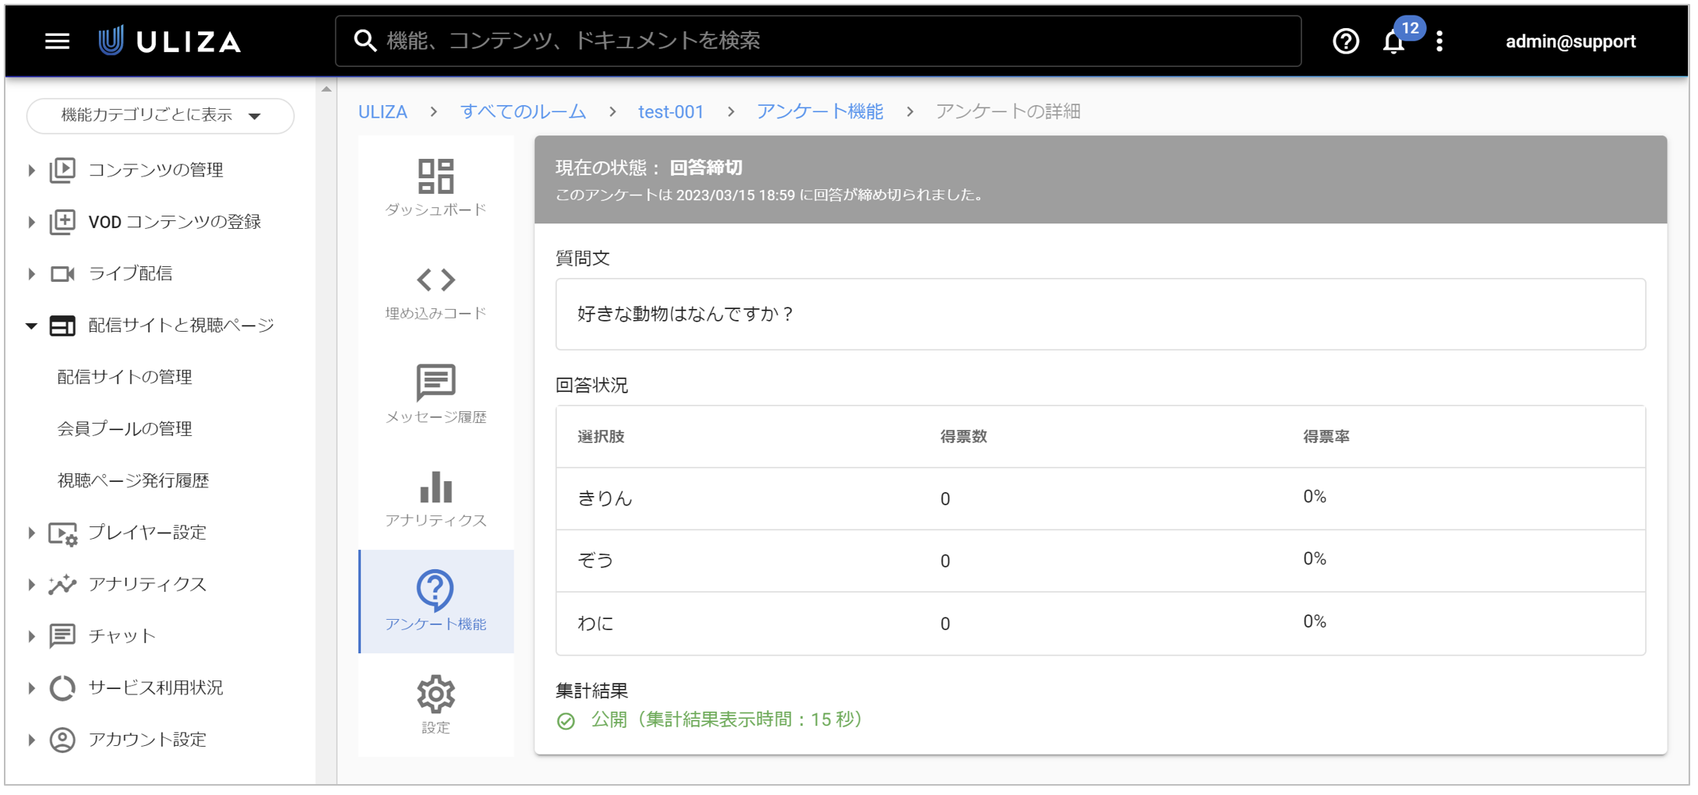Click the 現在の状態：回答締切 status heading
This screenshot has width=1698, height=795.
pyautogui.click(x=648, y=167)
